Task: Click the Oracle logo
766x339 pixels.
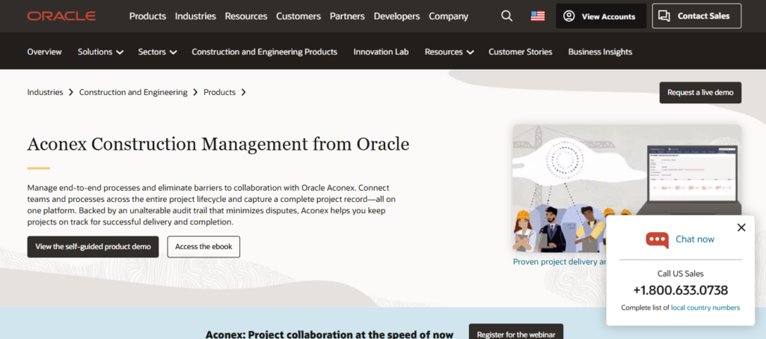Action: pos(61,16)
